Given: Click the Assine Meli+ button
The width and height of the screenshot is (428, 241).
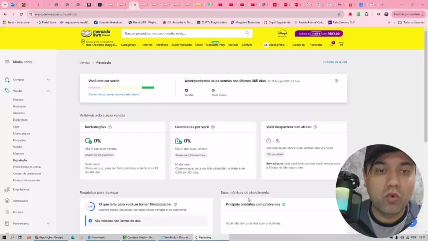Looking at the screenshot, I should [318, 34].
